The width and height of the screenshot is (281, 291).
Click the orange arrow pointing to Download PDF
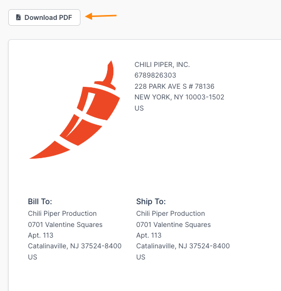pos(101,16)
